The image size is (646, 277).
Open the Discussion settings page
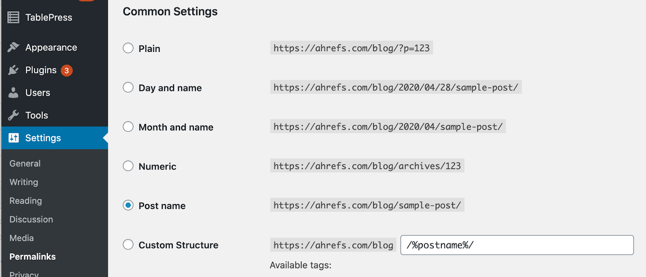pos(31,219)
